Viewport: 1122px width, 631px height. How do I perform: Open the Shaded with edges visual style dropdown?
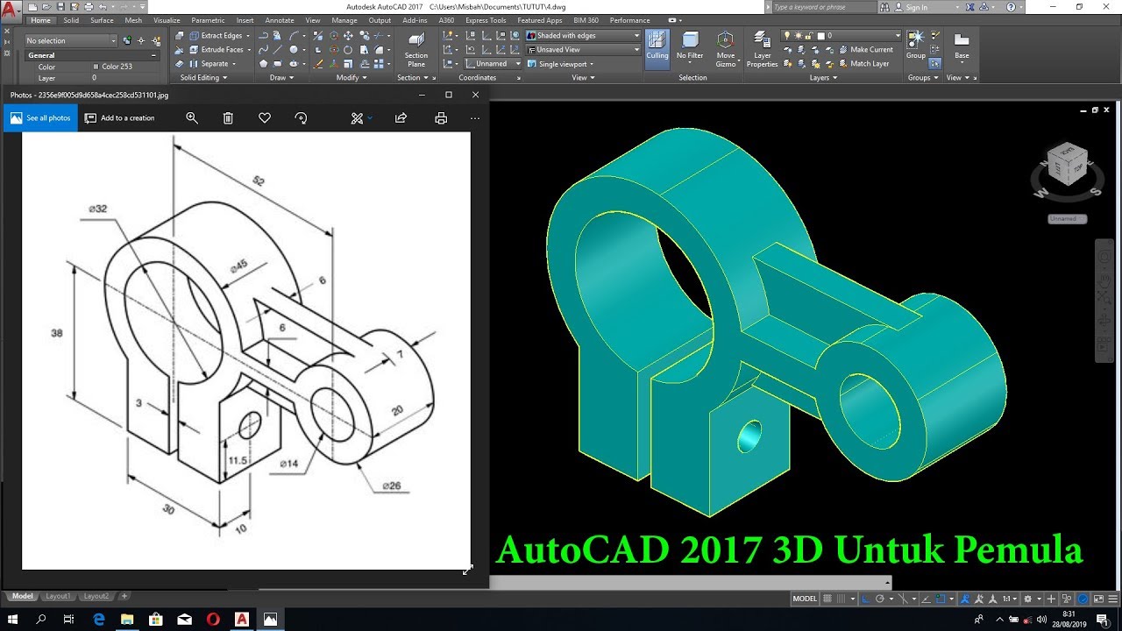[583, 36]
